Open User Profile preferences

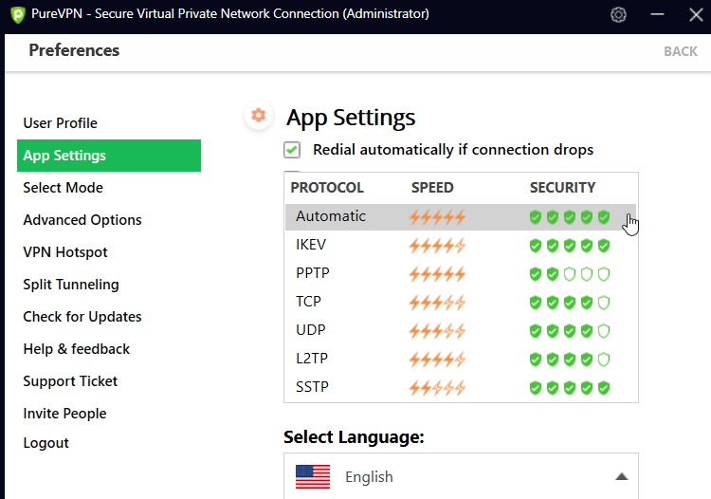click(61, 123)
